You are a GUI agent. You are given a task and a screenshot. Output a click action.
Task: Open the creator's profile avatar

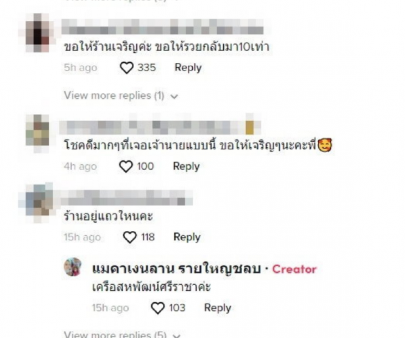coord(73,267)
